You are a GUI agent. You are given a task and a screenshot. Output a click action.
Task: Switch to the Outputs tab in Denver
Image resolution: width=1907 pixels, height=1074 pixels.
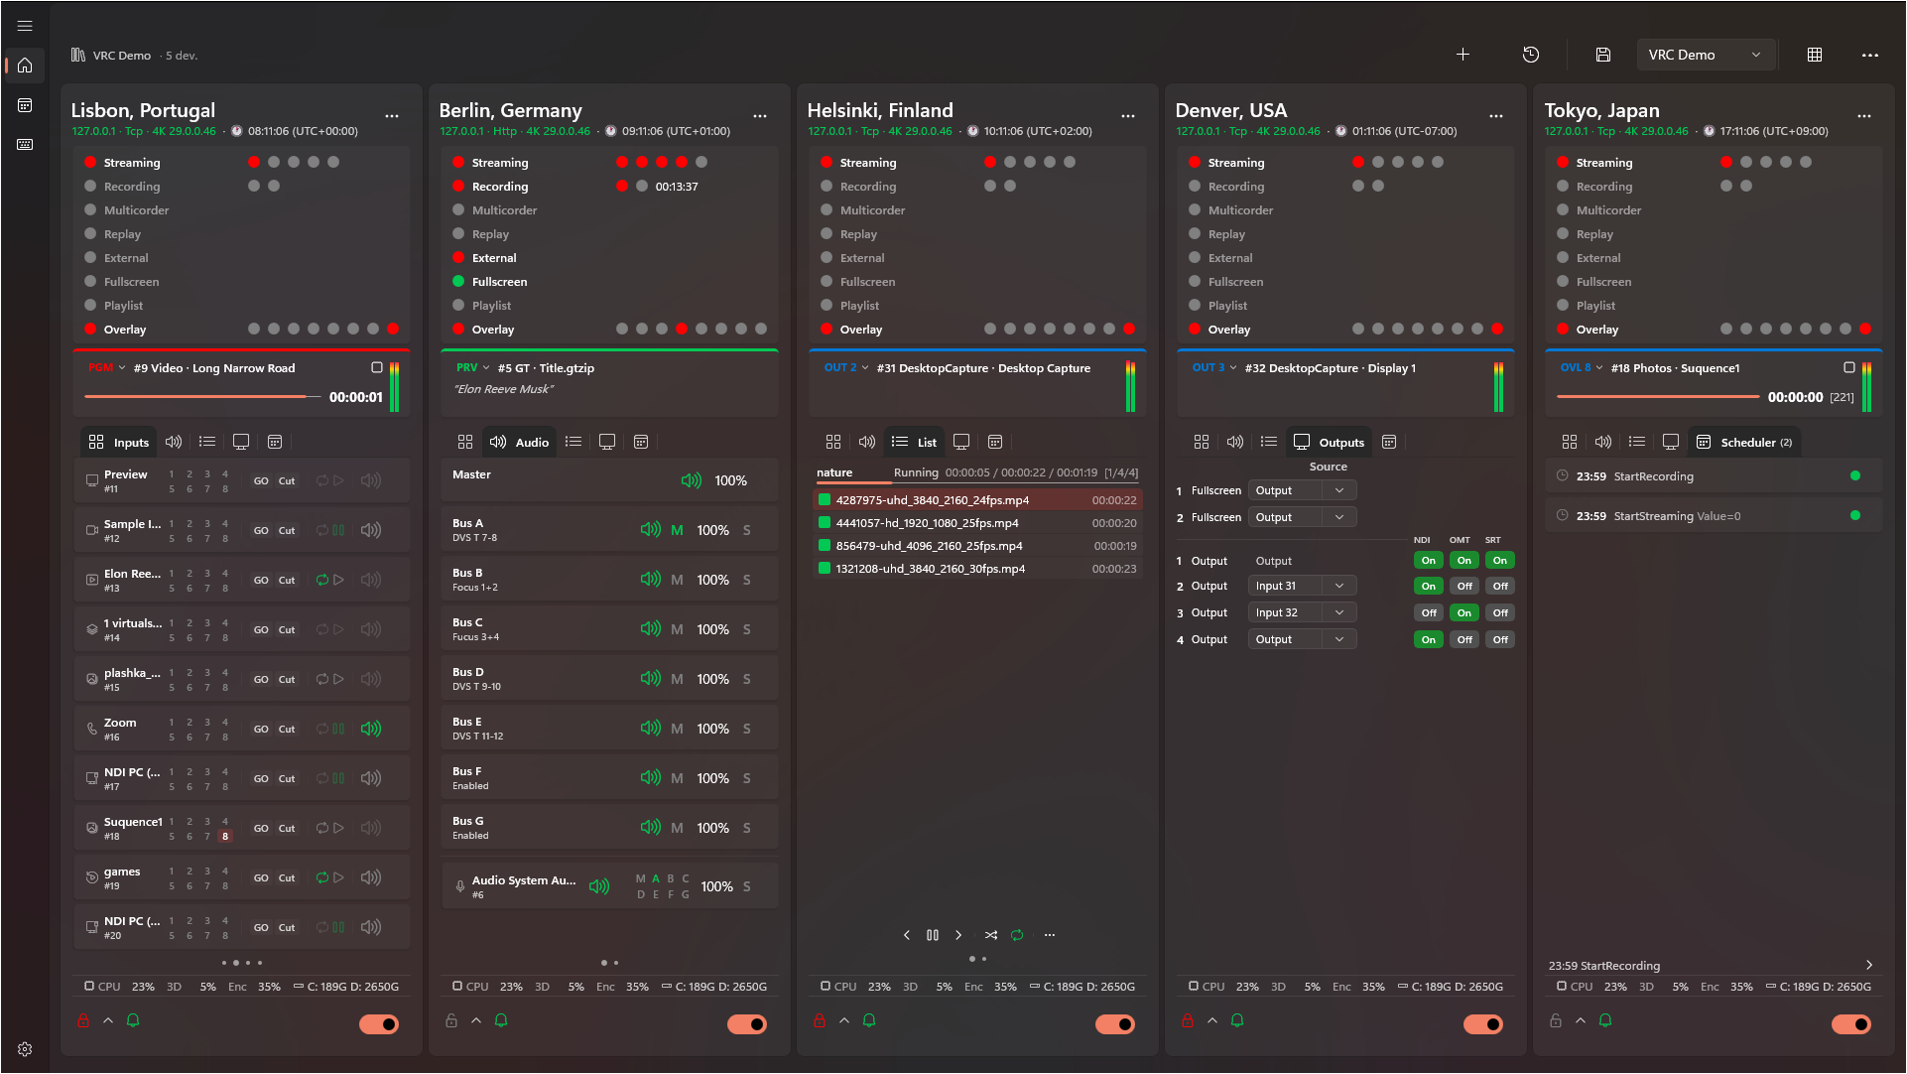pyautogui.click(x=1330, y=443)
